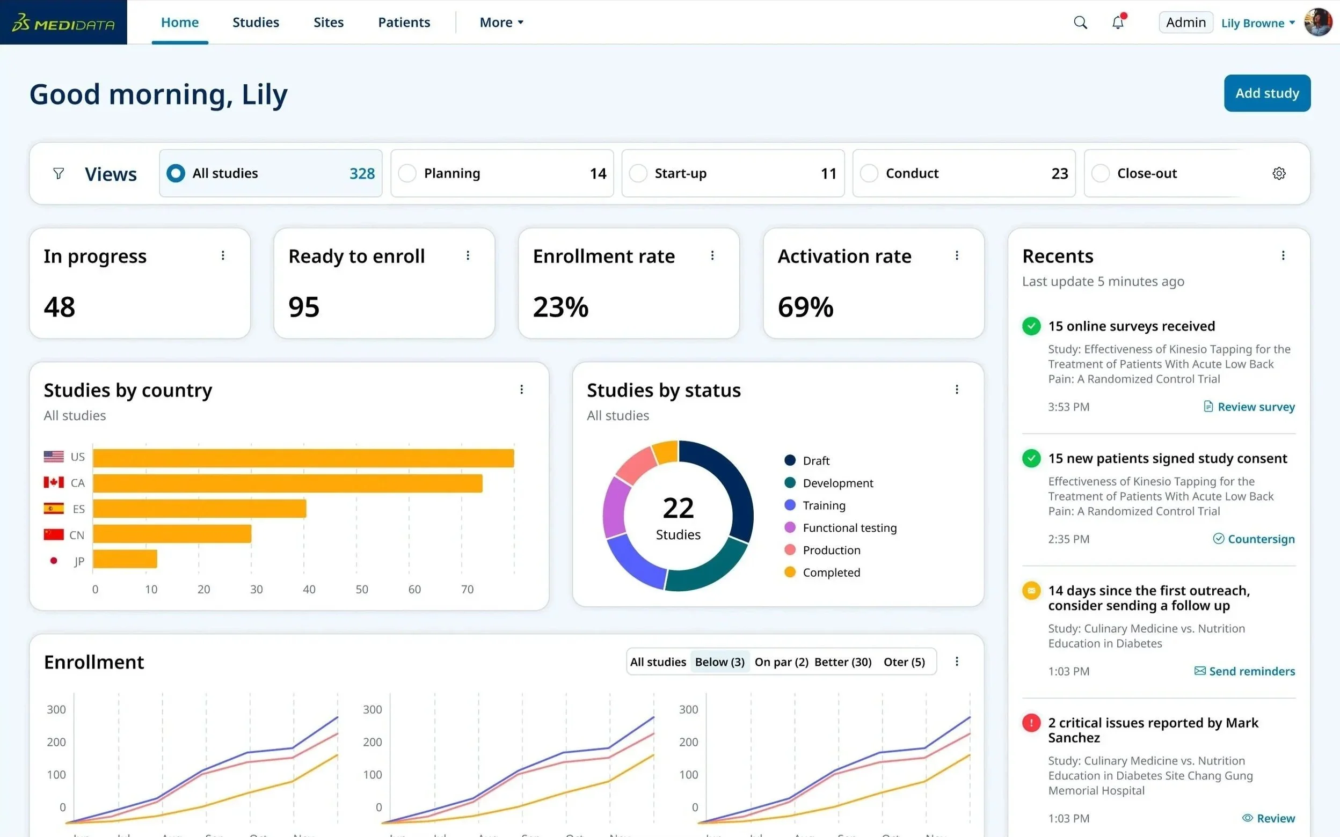The height and width of the screenshot is (837, 1340).
Task: Select the Conduct view
Action: coord(964,173)
